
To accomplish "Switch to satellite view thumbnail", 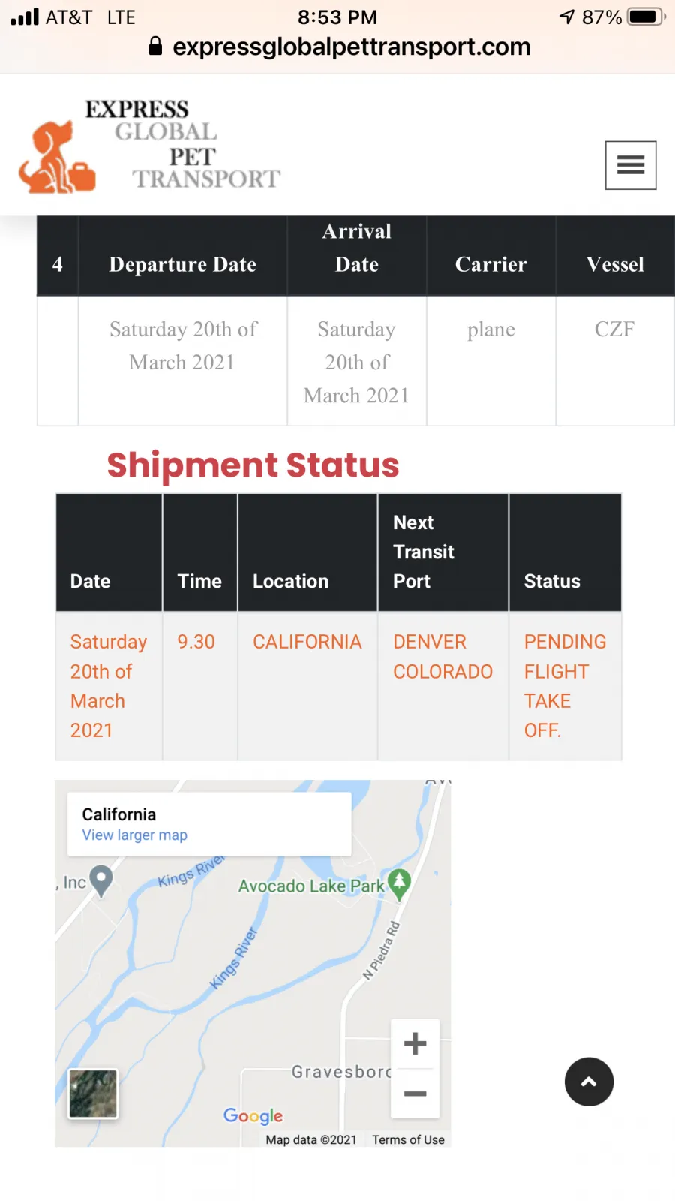I will click(93, 1094).
